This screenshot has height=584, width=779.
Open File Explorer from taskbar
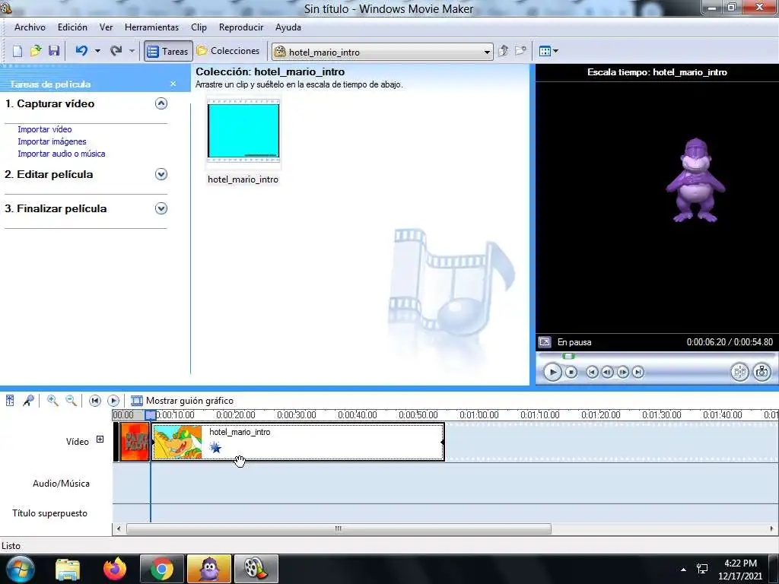(68, 569)
